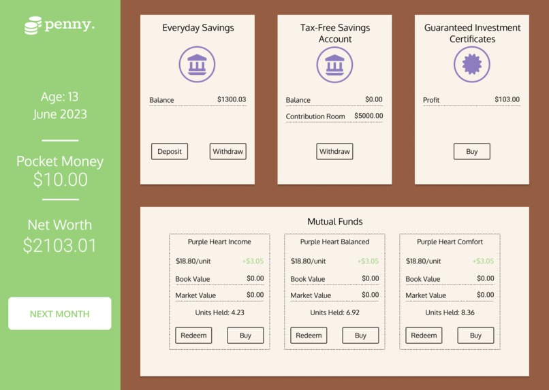
Task: Click the Purple Heart Comfort fund title
Action: point(450,242)
